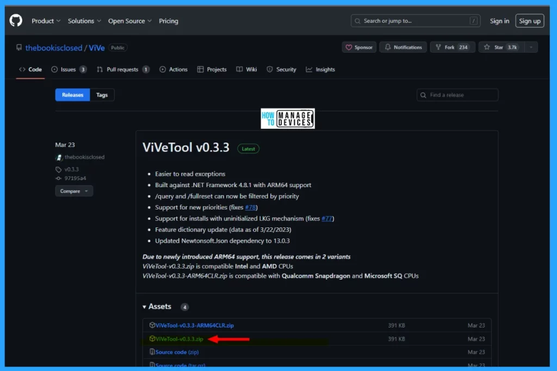This screenshot has width=557, height=371.
Task: Switch to the Security tab
Action: pos(281,69)
